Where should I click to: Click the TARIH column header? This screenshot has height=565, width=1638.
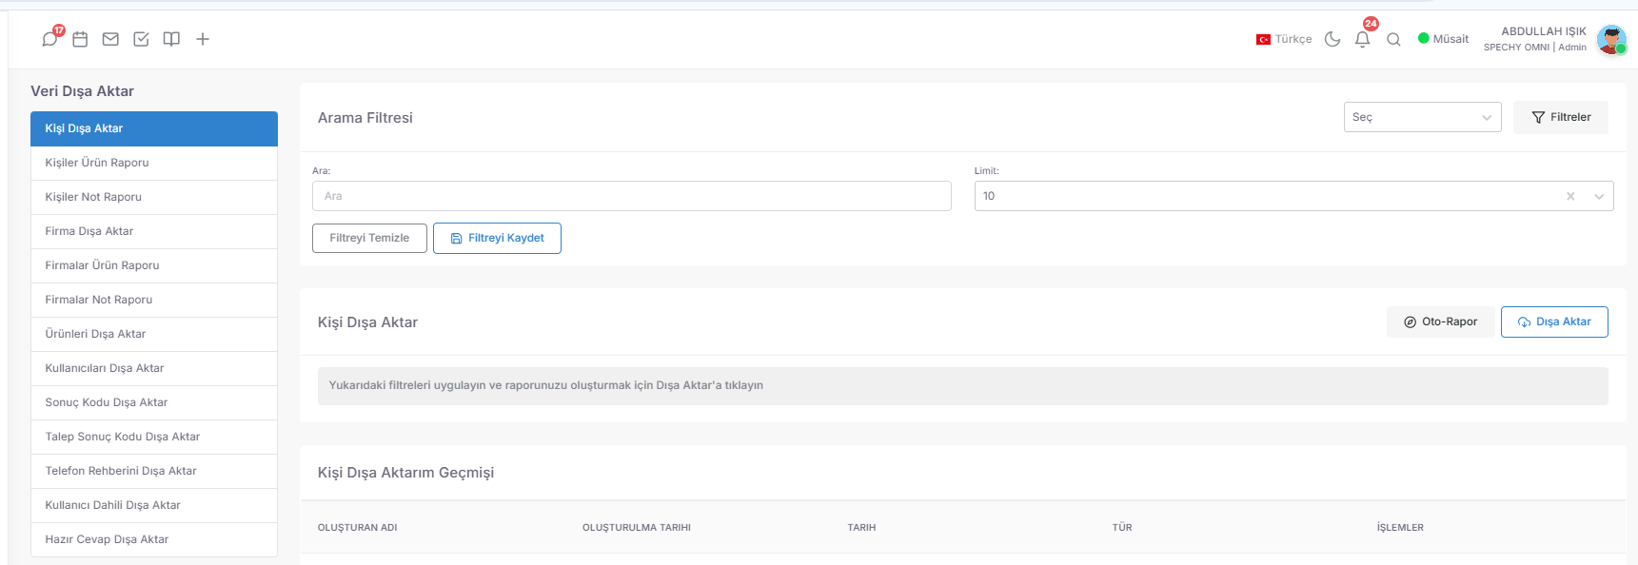[861, 527]
